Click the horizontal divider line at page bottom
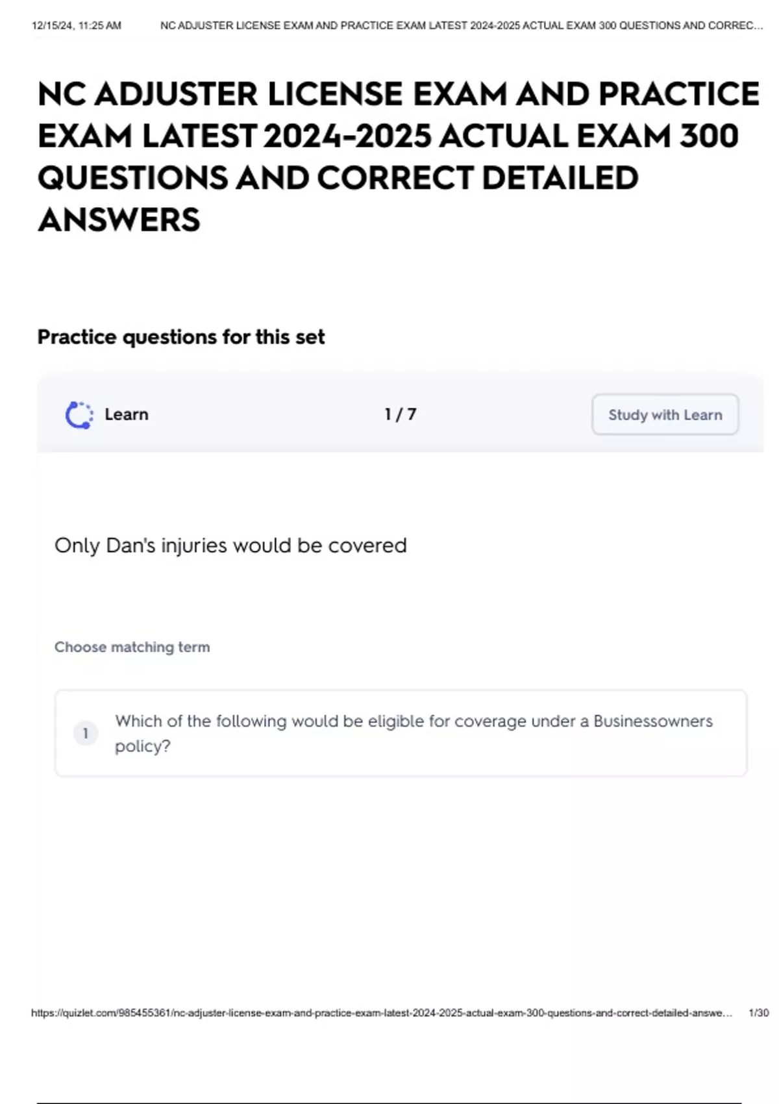The image size is (779, 1104). pos(389,1103)
